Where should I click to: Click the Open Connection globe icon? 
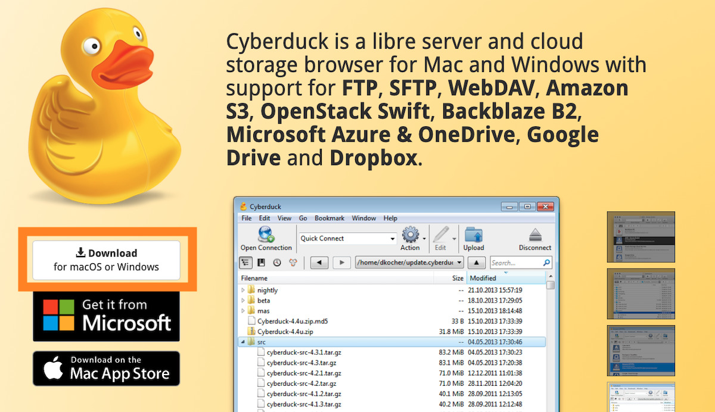click(266, 233)
